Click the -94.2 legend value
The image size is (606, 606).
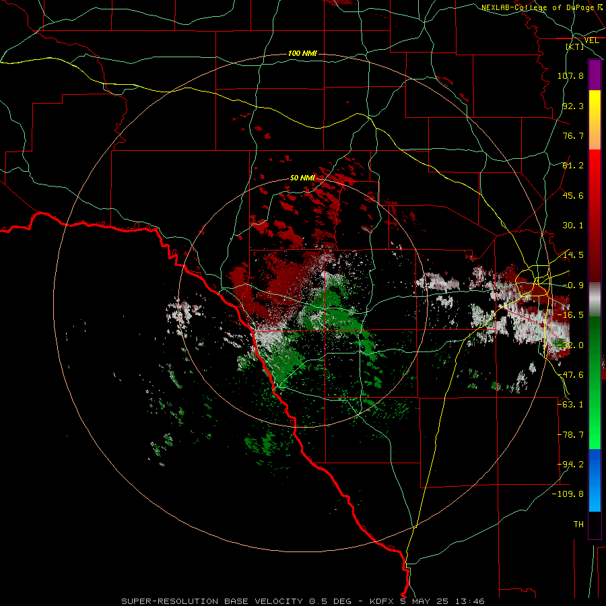pos(570,465)
